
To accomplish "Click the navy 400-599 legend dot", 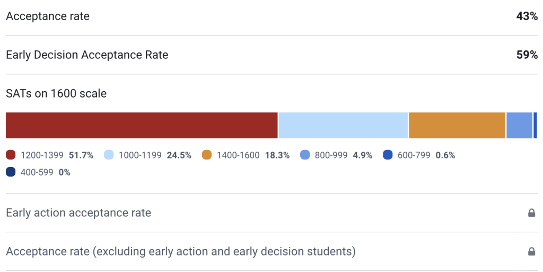I will coord(11,172).
